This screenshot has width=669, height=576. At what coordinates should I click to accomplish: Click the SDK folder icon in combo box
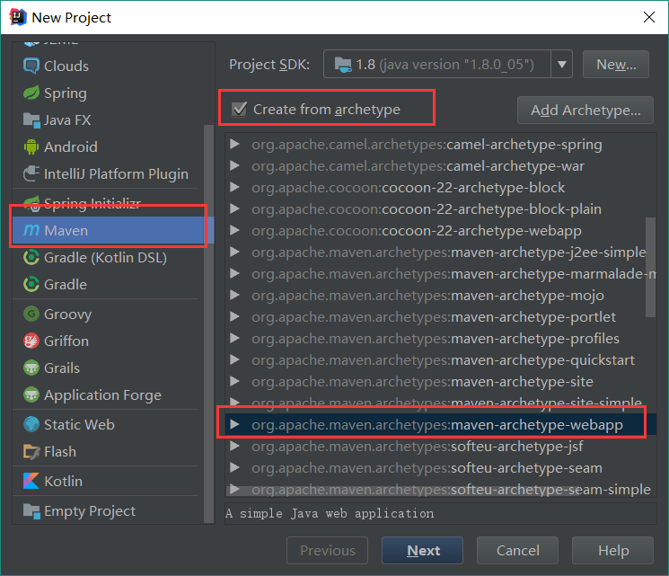pyautogui.click(x=343, y=65)
